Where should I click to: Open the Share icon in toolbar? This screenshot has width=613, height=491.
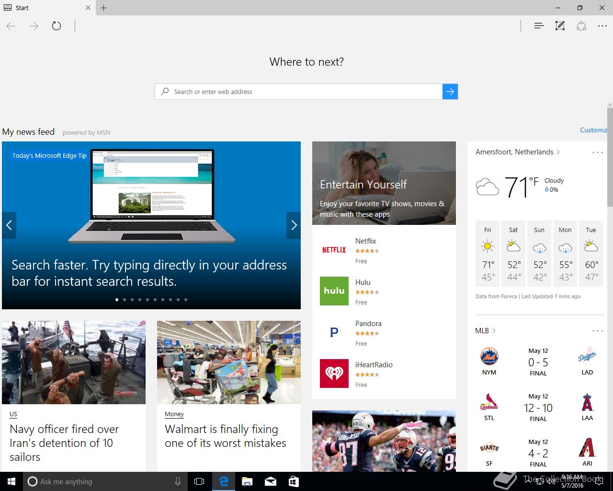(581, 26)
